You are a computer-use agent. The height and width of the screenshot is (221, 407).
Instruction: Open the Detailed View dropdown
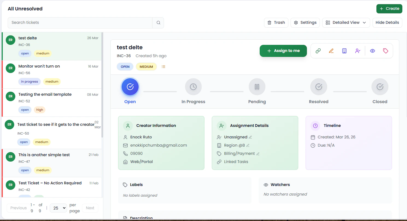pyautogui.click(x=346, y=23)
